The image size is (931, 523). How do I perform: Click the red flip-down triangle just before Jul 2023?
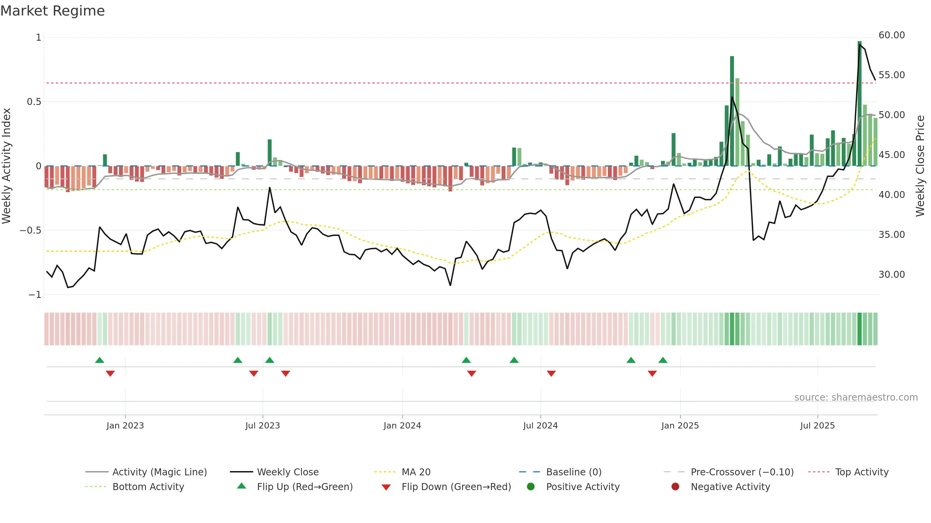[254, 373]
